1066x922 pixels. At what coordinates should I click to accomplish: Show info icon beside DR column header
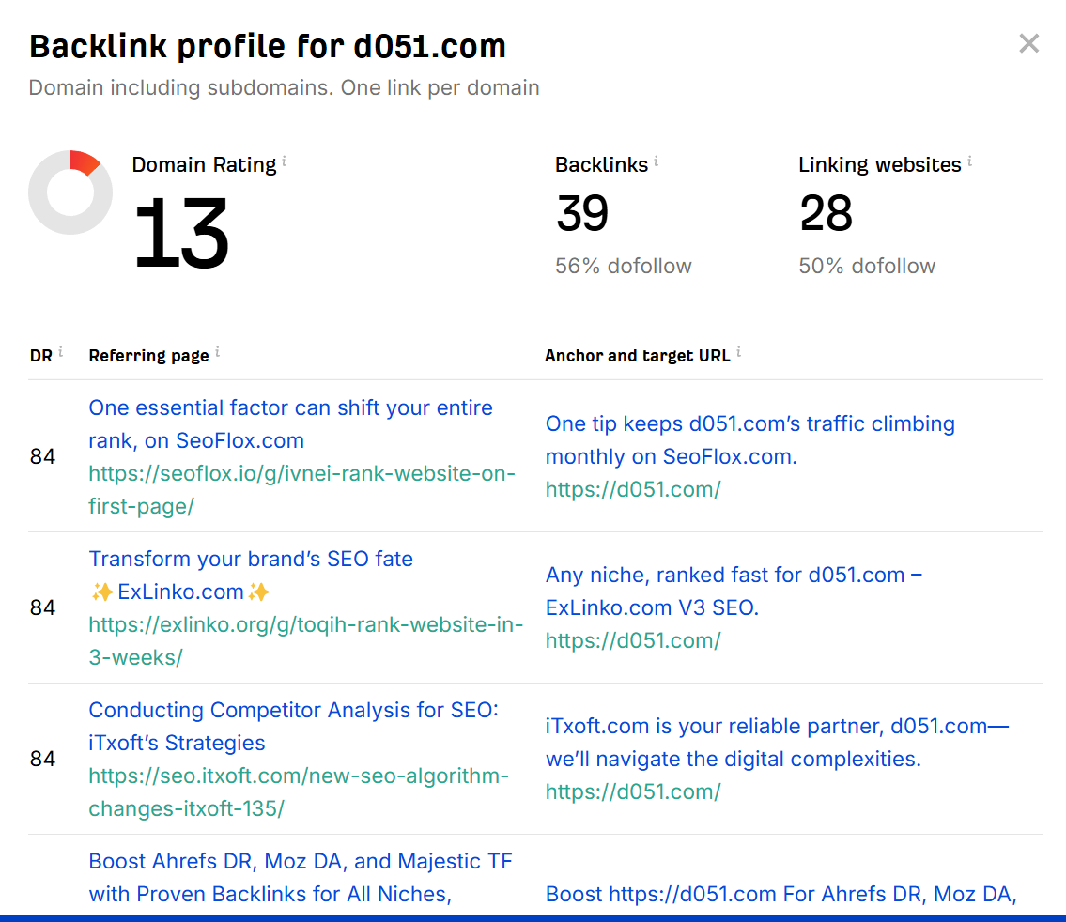pos(60,352)
